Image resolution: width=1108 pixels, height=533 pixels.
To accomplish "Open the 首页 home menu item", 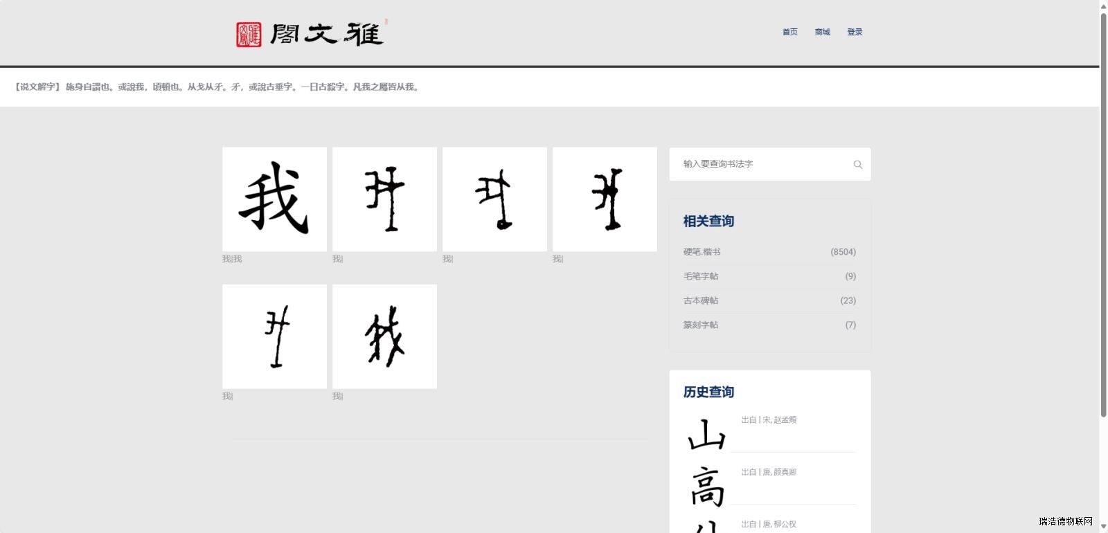I will coord(789,32).
